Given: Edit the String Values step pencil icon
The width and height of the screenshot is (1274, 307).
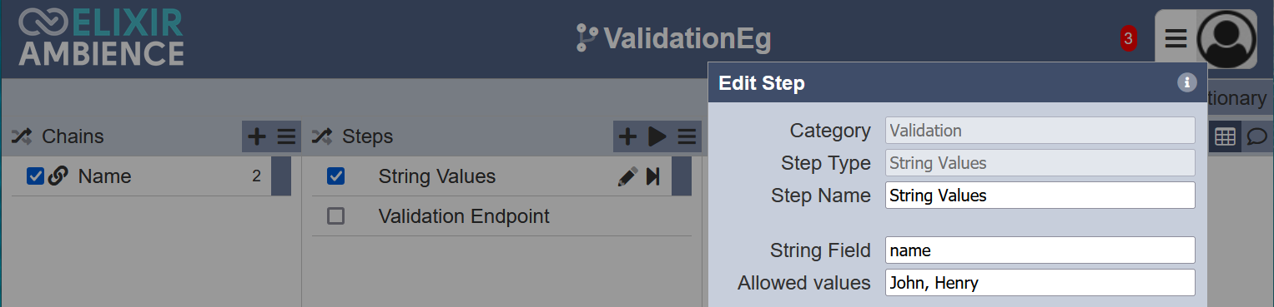Looking at the screenshot, I should 627,176.
